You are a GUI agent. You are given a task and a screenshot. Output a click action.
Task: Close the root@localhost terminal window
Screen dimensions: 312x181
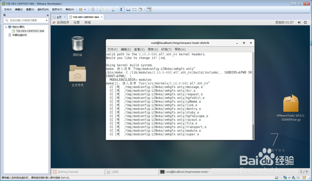pos(251,43)
